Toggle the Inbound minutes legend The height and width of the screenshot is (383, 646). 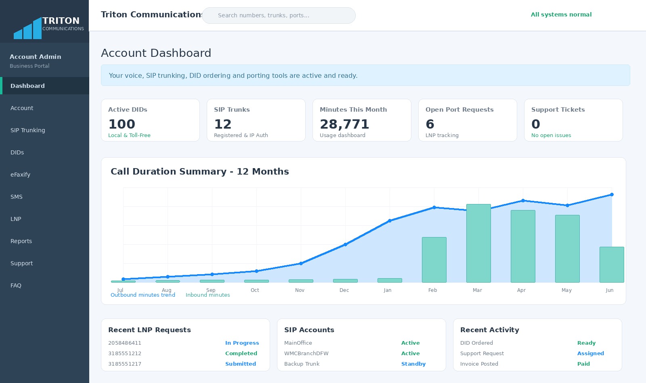(x=208, y=295)
